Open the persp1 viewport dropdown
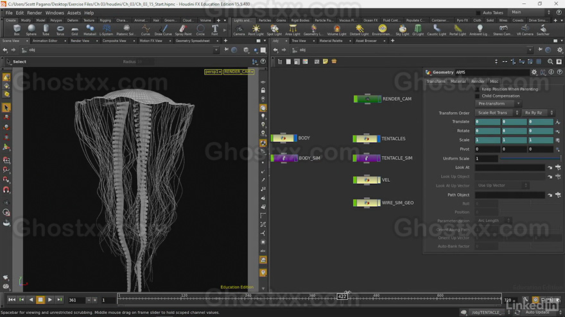 pos(213,72)
